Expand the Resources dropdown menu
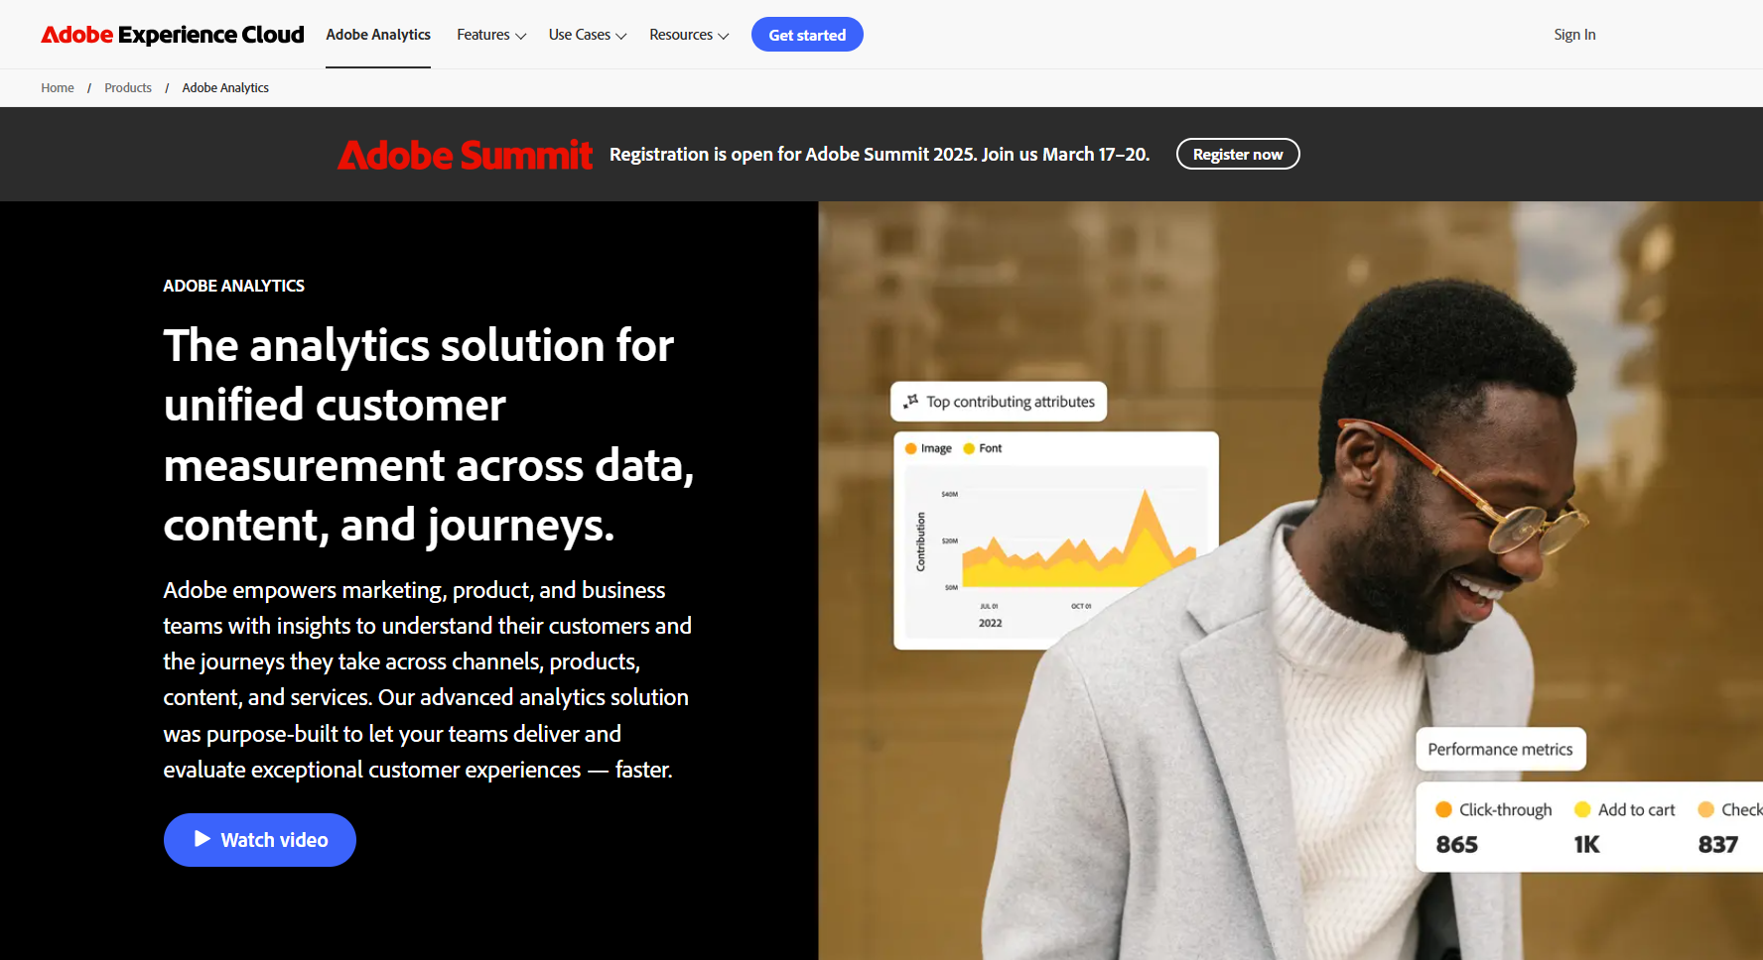 coord(689,35)
